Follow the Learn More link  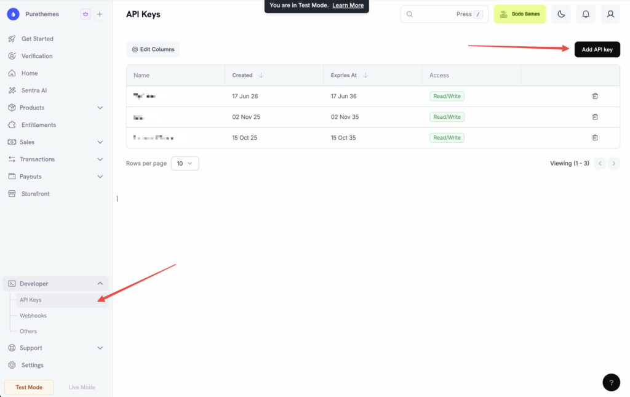(348, 5)
